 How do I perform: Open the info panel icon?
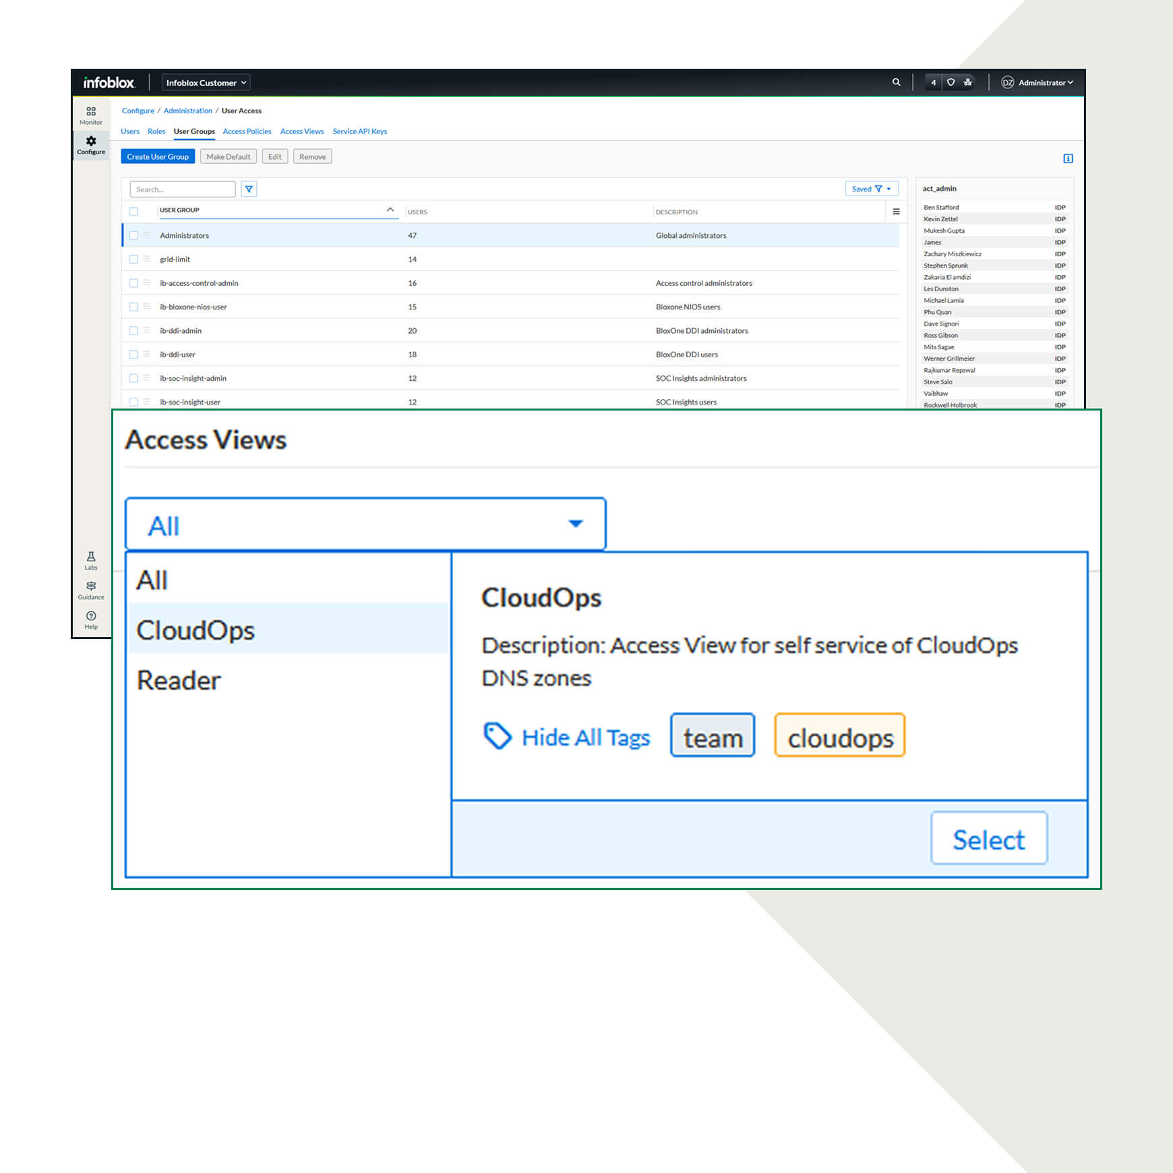pos(1068,158)
